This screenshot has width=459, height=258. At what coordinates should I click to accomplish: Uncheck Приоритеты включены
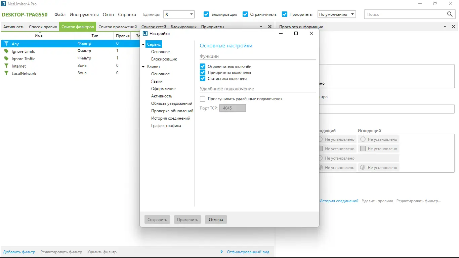tap(203, 73)
